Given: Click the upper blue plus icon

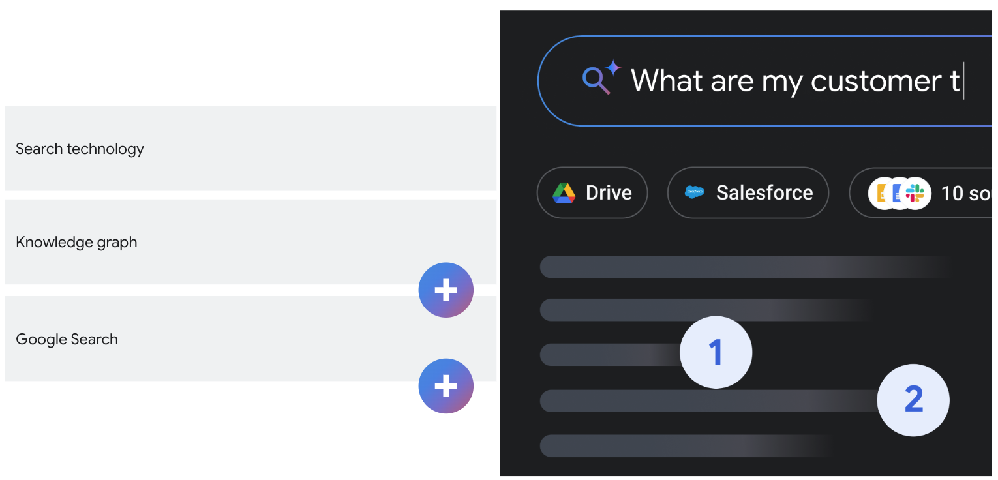Looking at the screenshot, I should coord(446,290).
